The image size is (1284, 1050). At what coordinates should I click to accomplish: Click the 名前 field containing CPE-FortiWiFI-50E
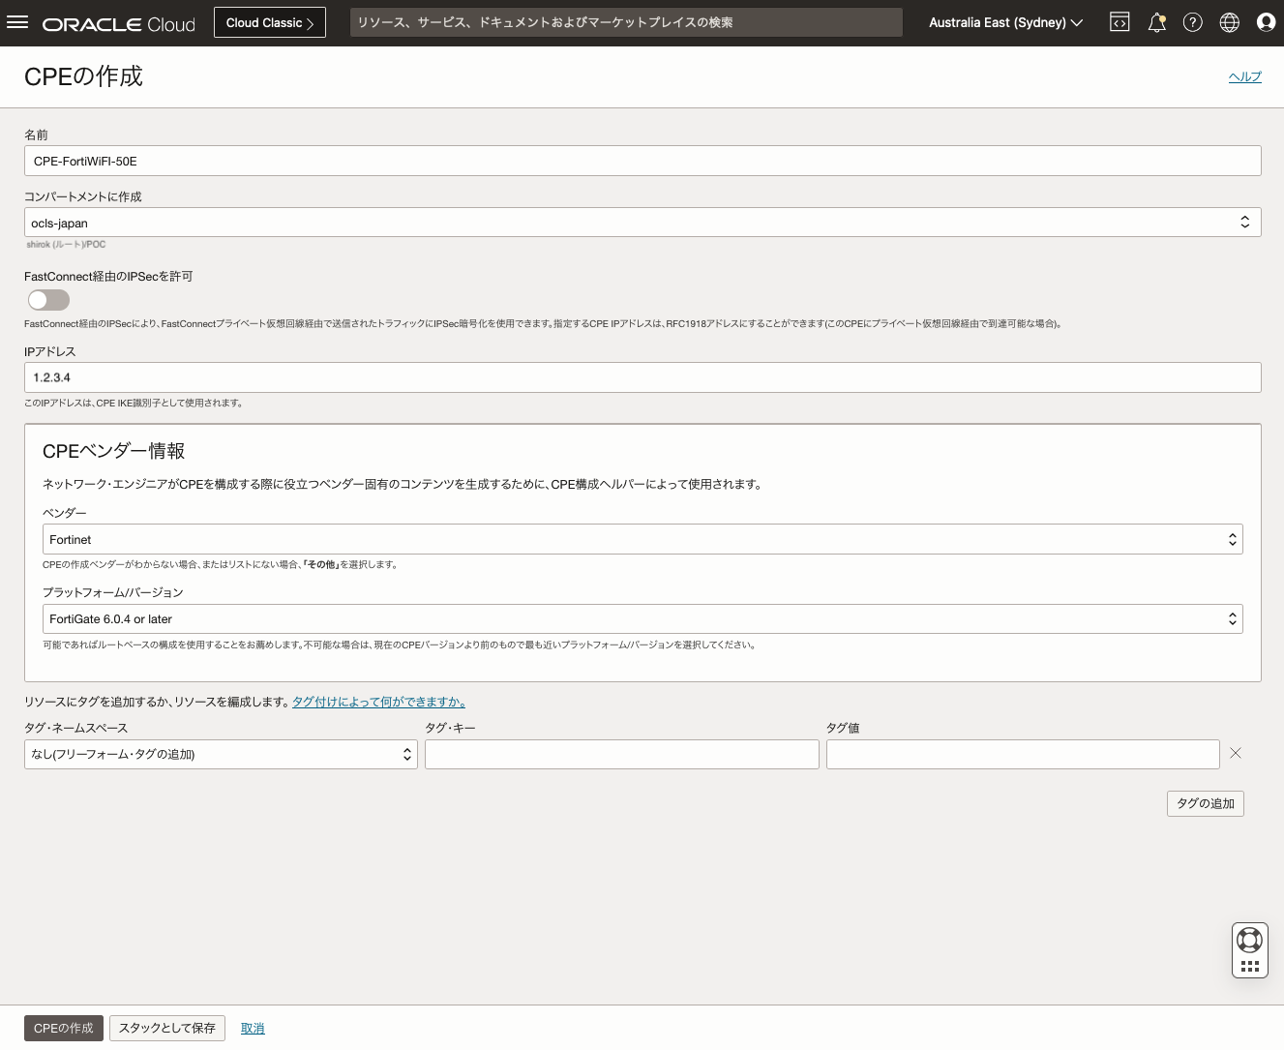[x=642, y=161]
